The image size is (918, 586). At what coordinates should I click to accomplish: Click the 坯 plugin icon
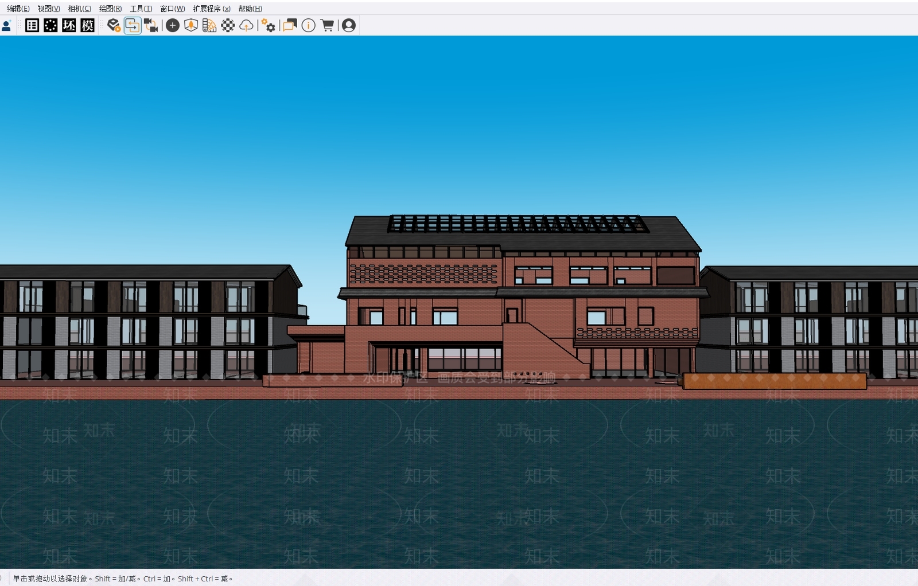tap(69, 25)
